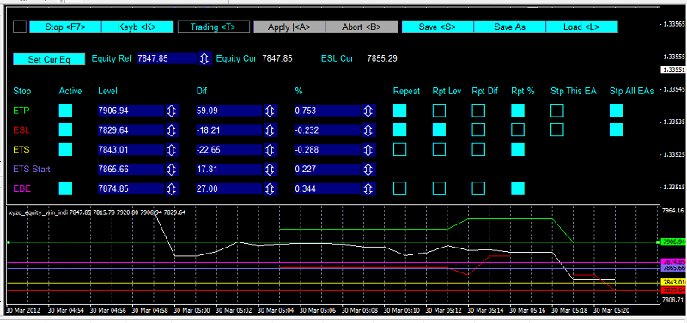
Task: Click the Equity Ref spinner arrows
Action: pos(204,58)
